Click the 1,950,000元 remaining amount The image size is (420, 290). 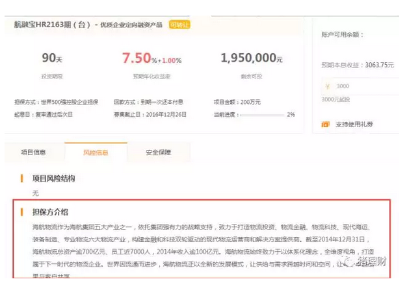click(x=252, y=58)
